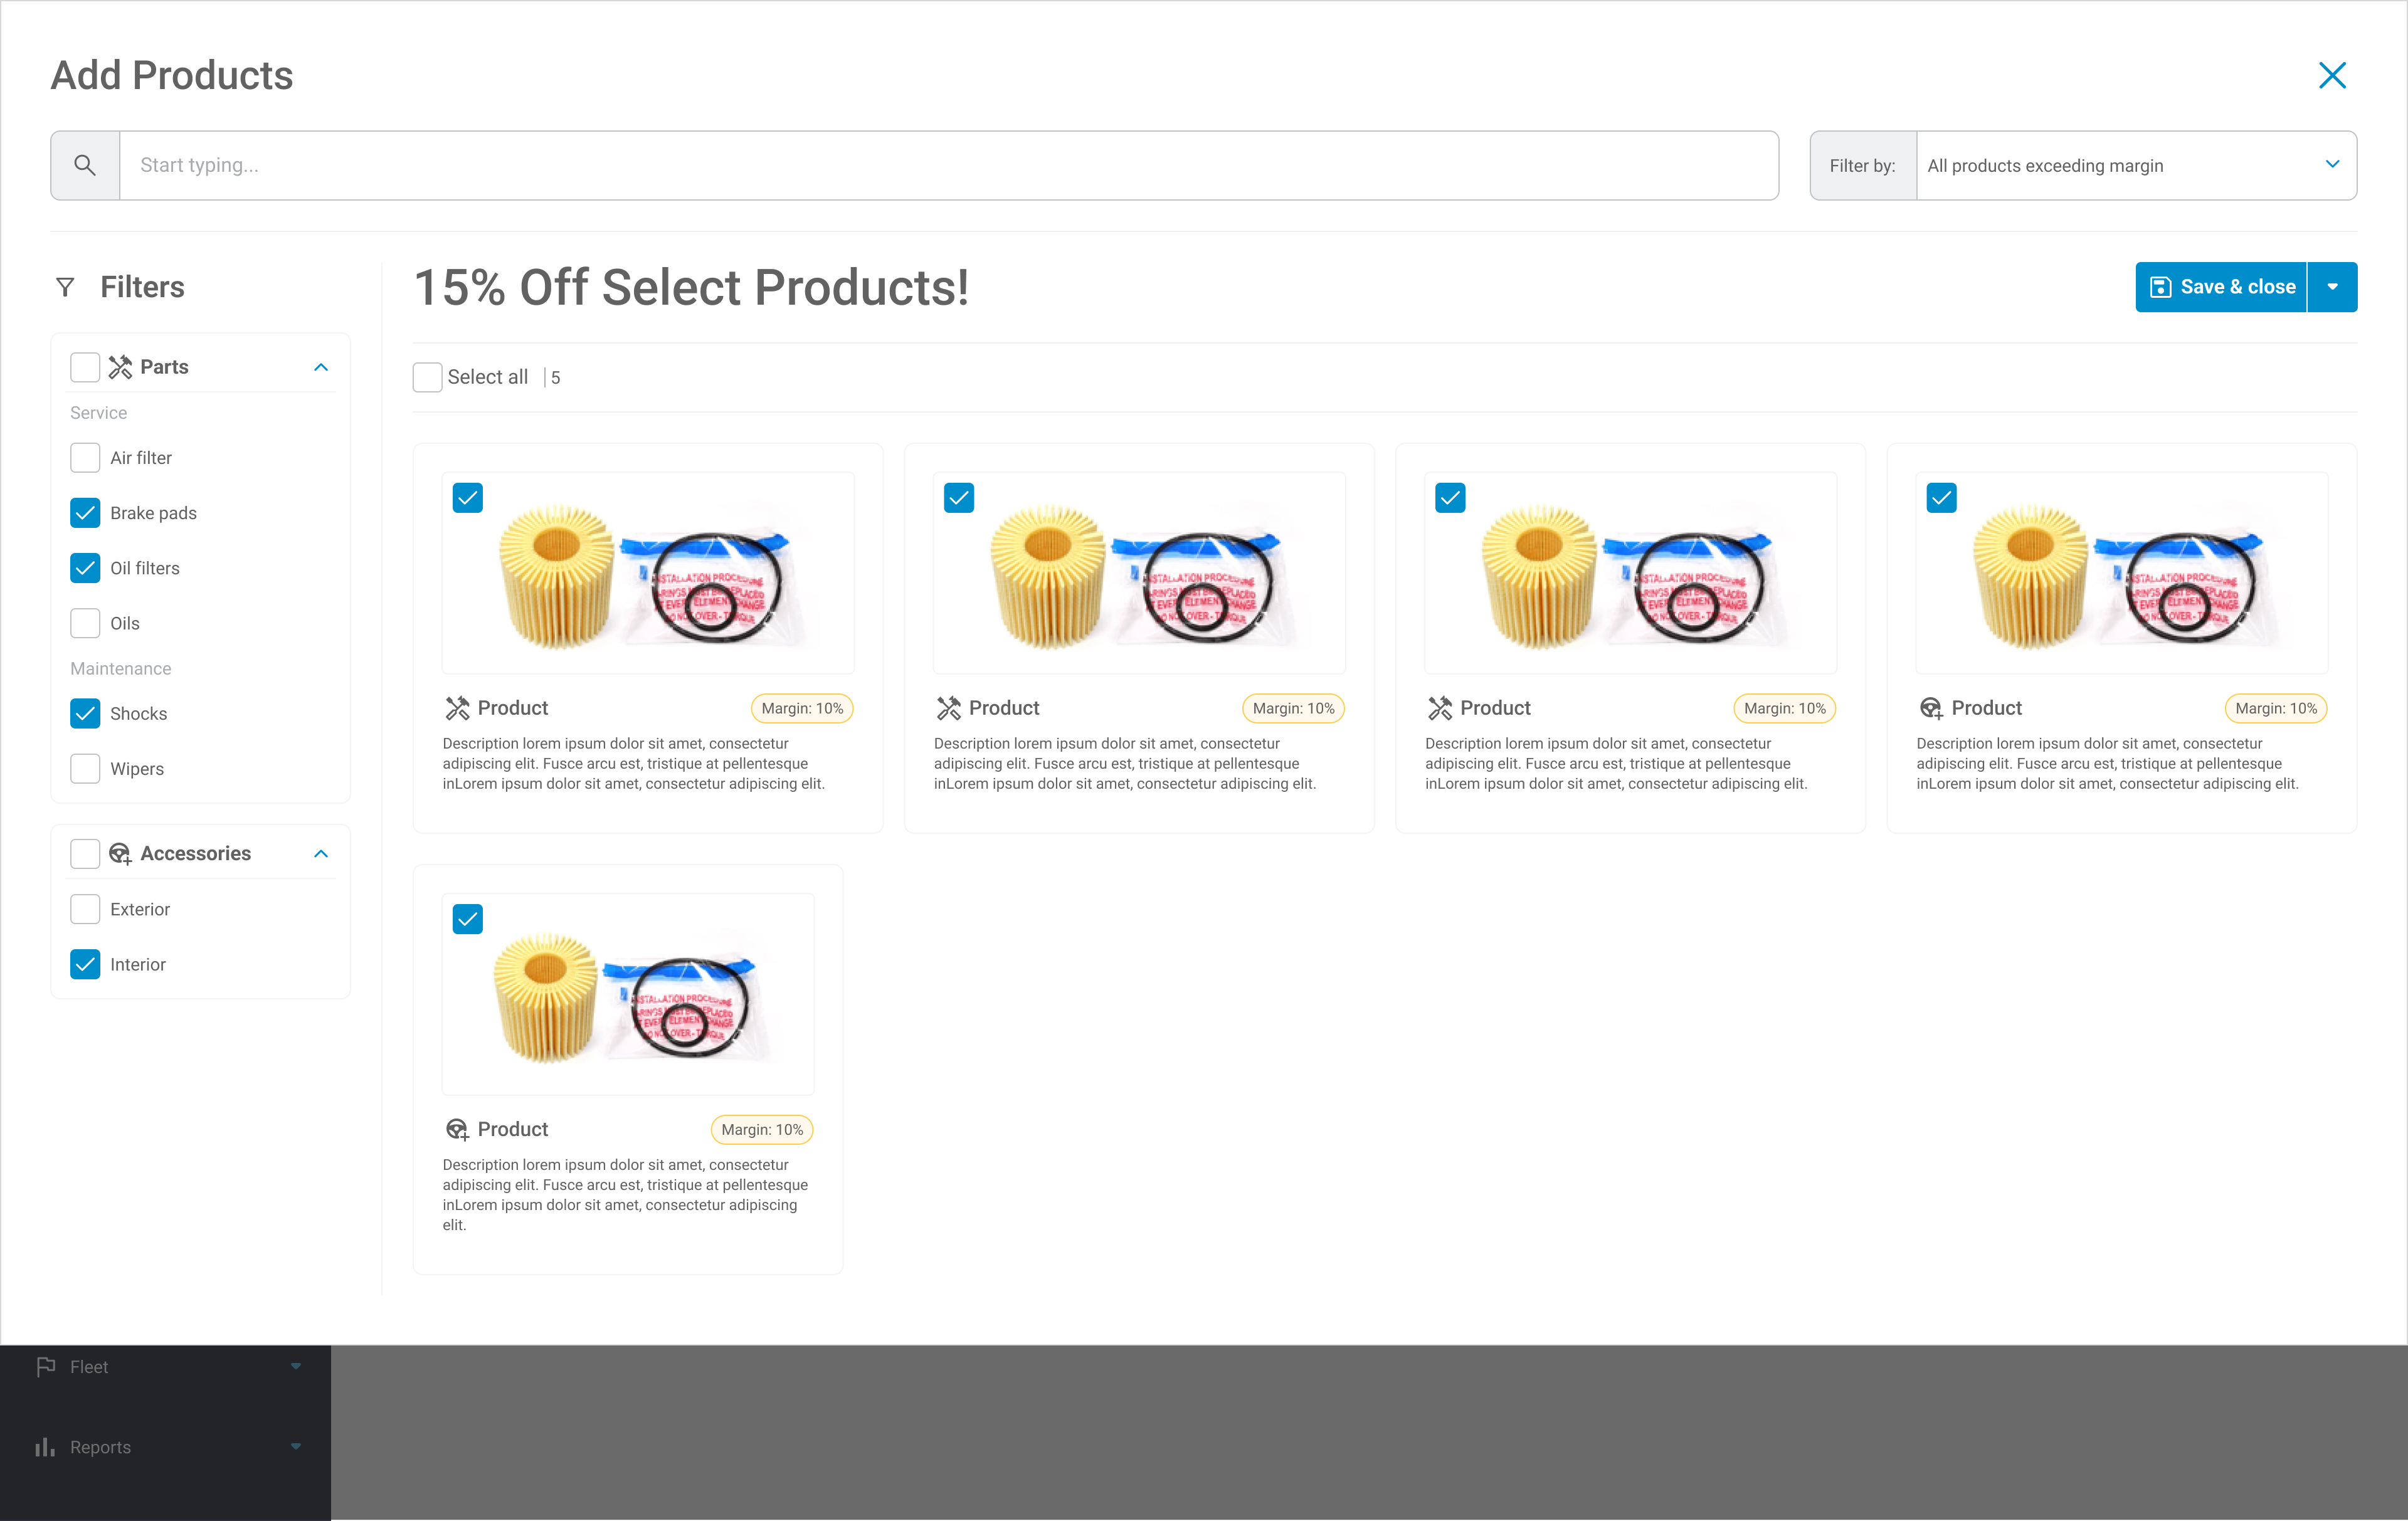Viewport: 2408px width, 1521px height.
Task: Check the Select all box
Action: [x=428, y=377]
